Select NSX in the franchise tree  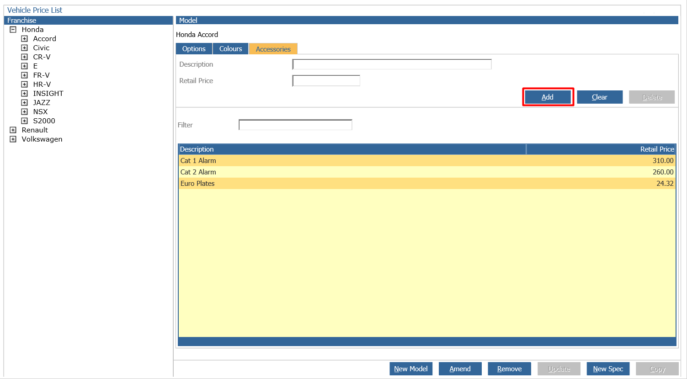click(x=40, y=112)
